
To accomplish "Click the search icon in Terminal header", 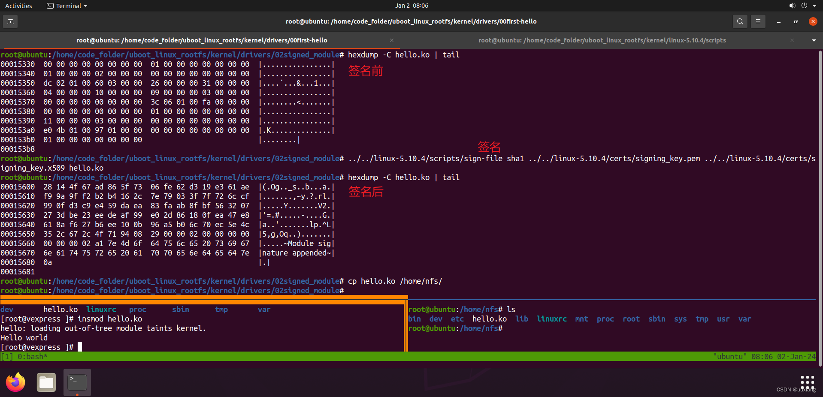I will point(740,21).
